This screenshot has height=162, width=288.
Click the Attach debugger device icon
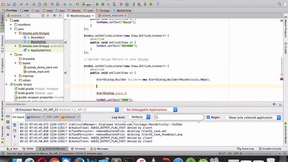tap(114, 4)
